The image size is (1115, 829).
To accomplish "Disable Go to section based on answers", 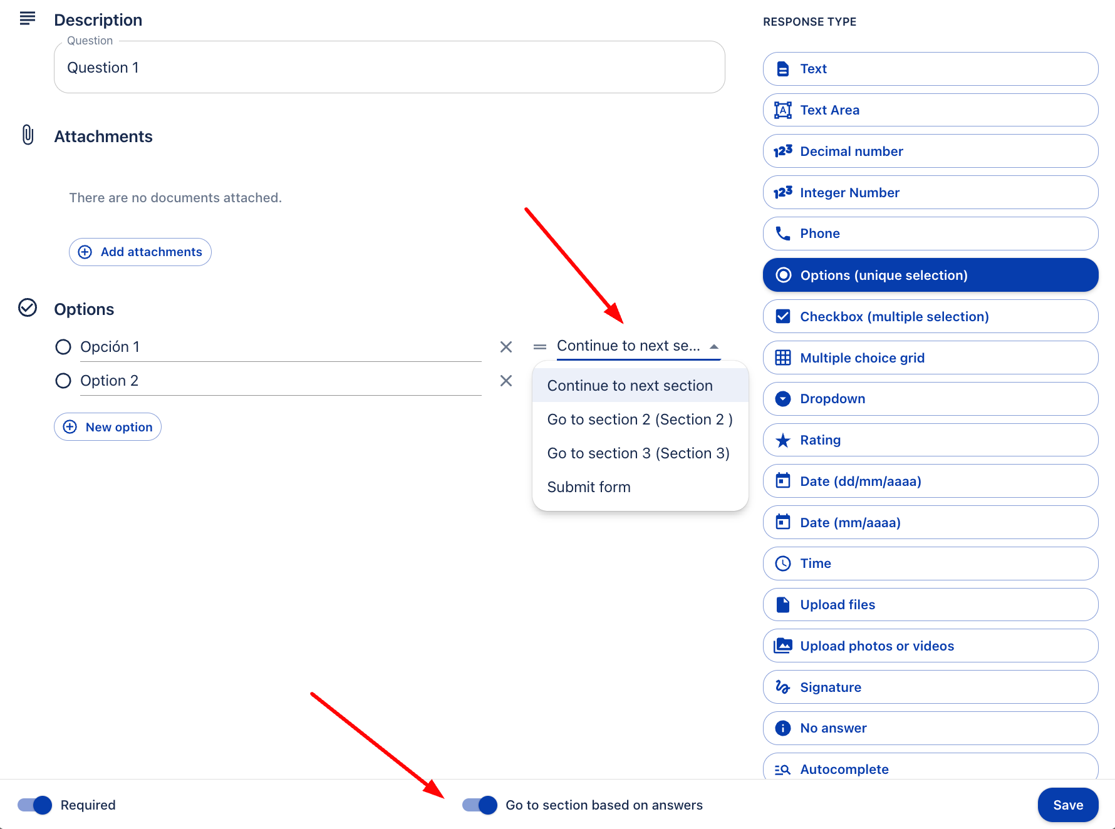I will [x=480, y=805].
